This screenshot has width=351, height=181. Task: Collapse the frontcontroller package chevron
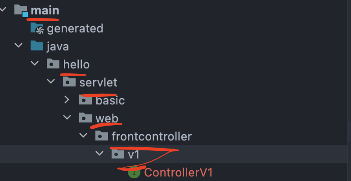(x=83, y=136)
